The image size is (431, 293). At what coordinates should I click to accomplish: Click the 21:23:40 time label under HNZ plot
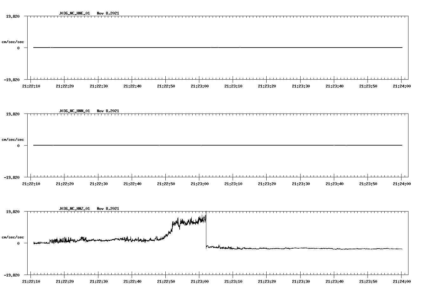(335, 281)
